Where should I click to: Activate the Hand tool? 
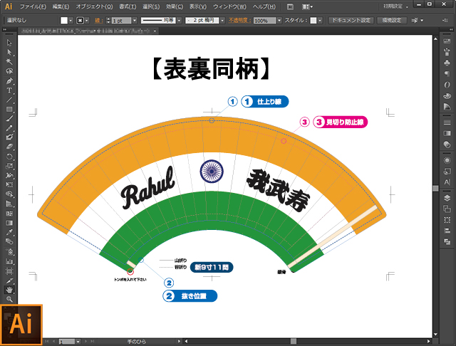click(x=9, y=290)
